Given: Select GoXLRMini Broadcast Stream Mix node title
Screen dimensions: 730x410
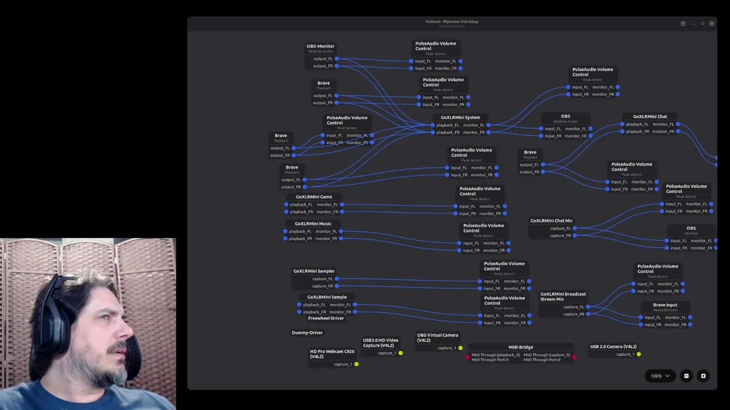Looking at the screenshot, I should click(x=563, y=297).
